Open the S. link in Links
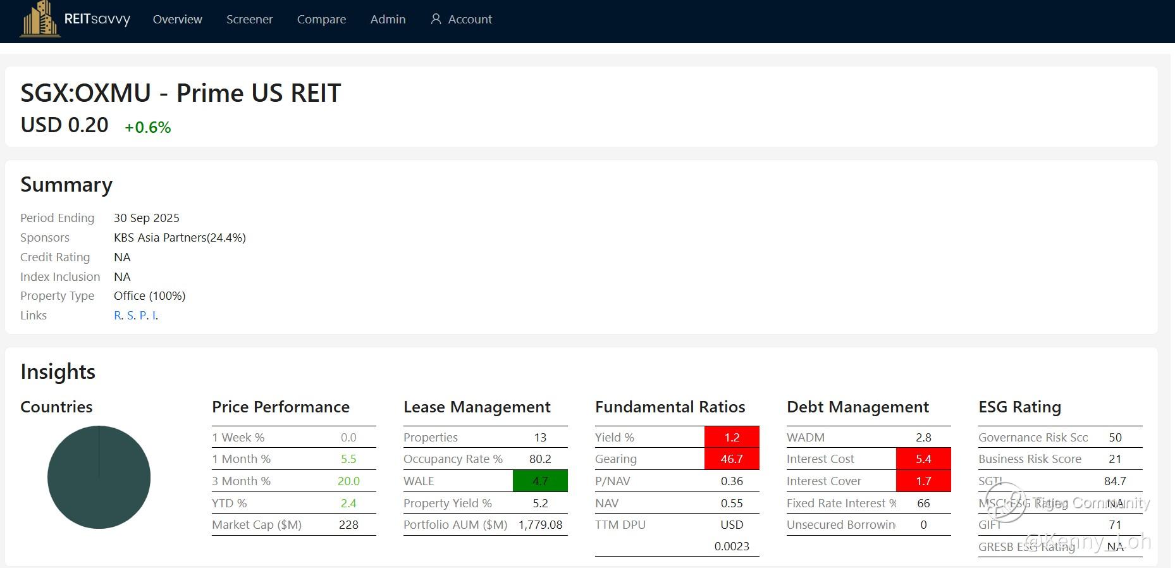This screenshot has width=1175, height=568. 131,316
